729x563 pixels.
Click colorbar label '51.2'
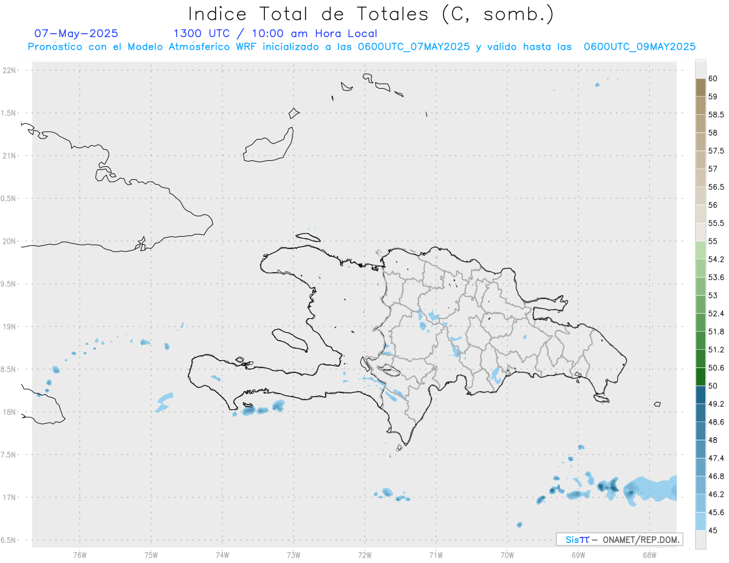716,350
